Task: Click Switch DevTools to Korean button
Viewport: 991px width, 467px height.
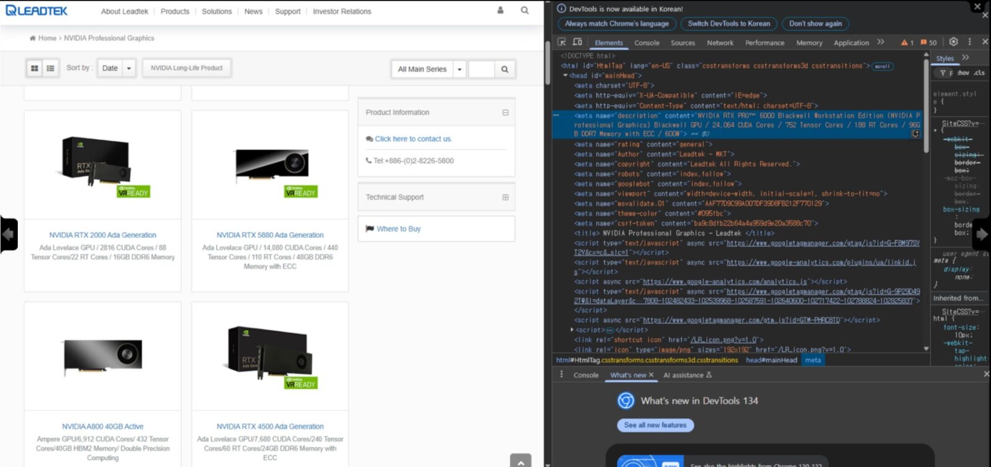Action: 728,24
